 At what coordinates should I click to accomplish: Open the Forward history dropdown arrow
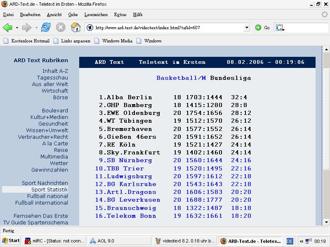pyautogui.click(x=36, y=28)
